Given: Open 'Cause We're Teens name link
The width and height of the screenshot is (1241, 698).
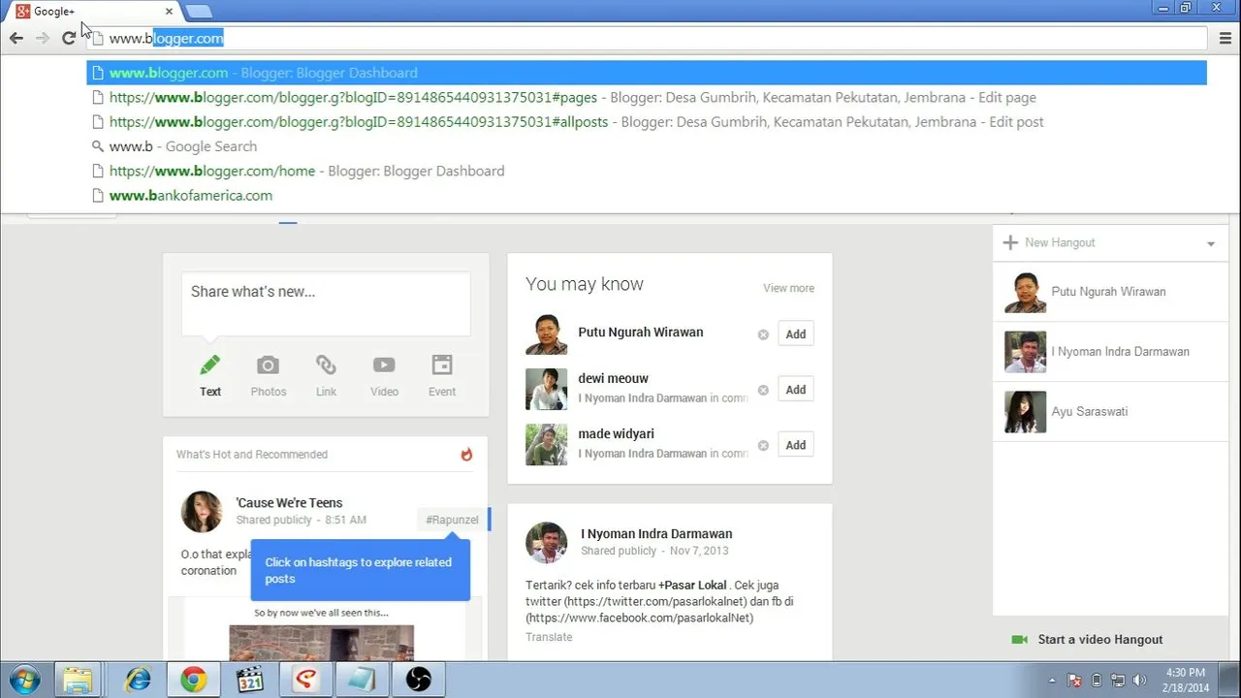Looking at the screenshot, I should click(289, 502).
